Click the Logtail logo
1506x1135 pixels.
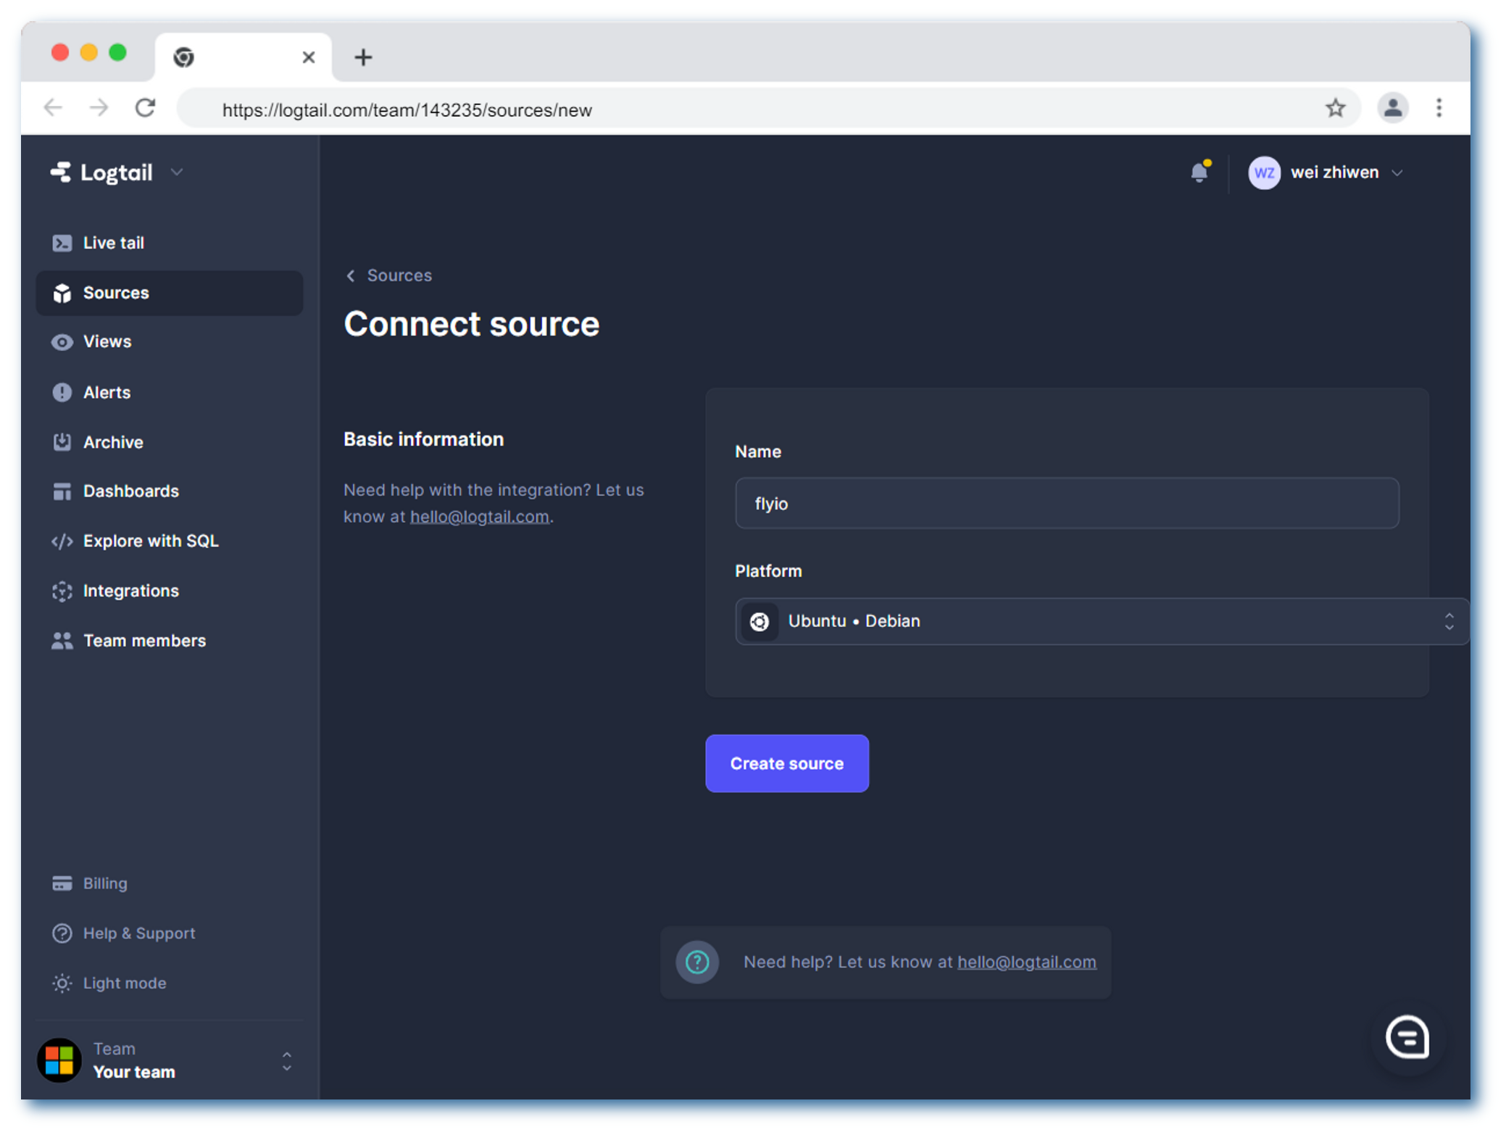pos(102,172)
